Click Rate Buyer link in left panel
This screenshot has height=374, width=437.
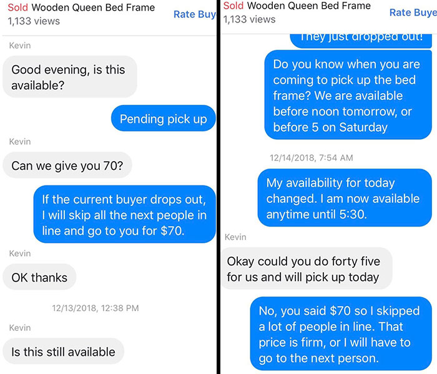coord(194,14)
